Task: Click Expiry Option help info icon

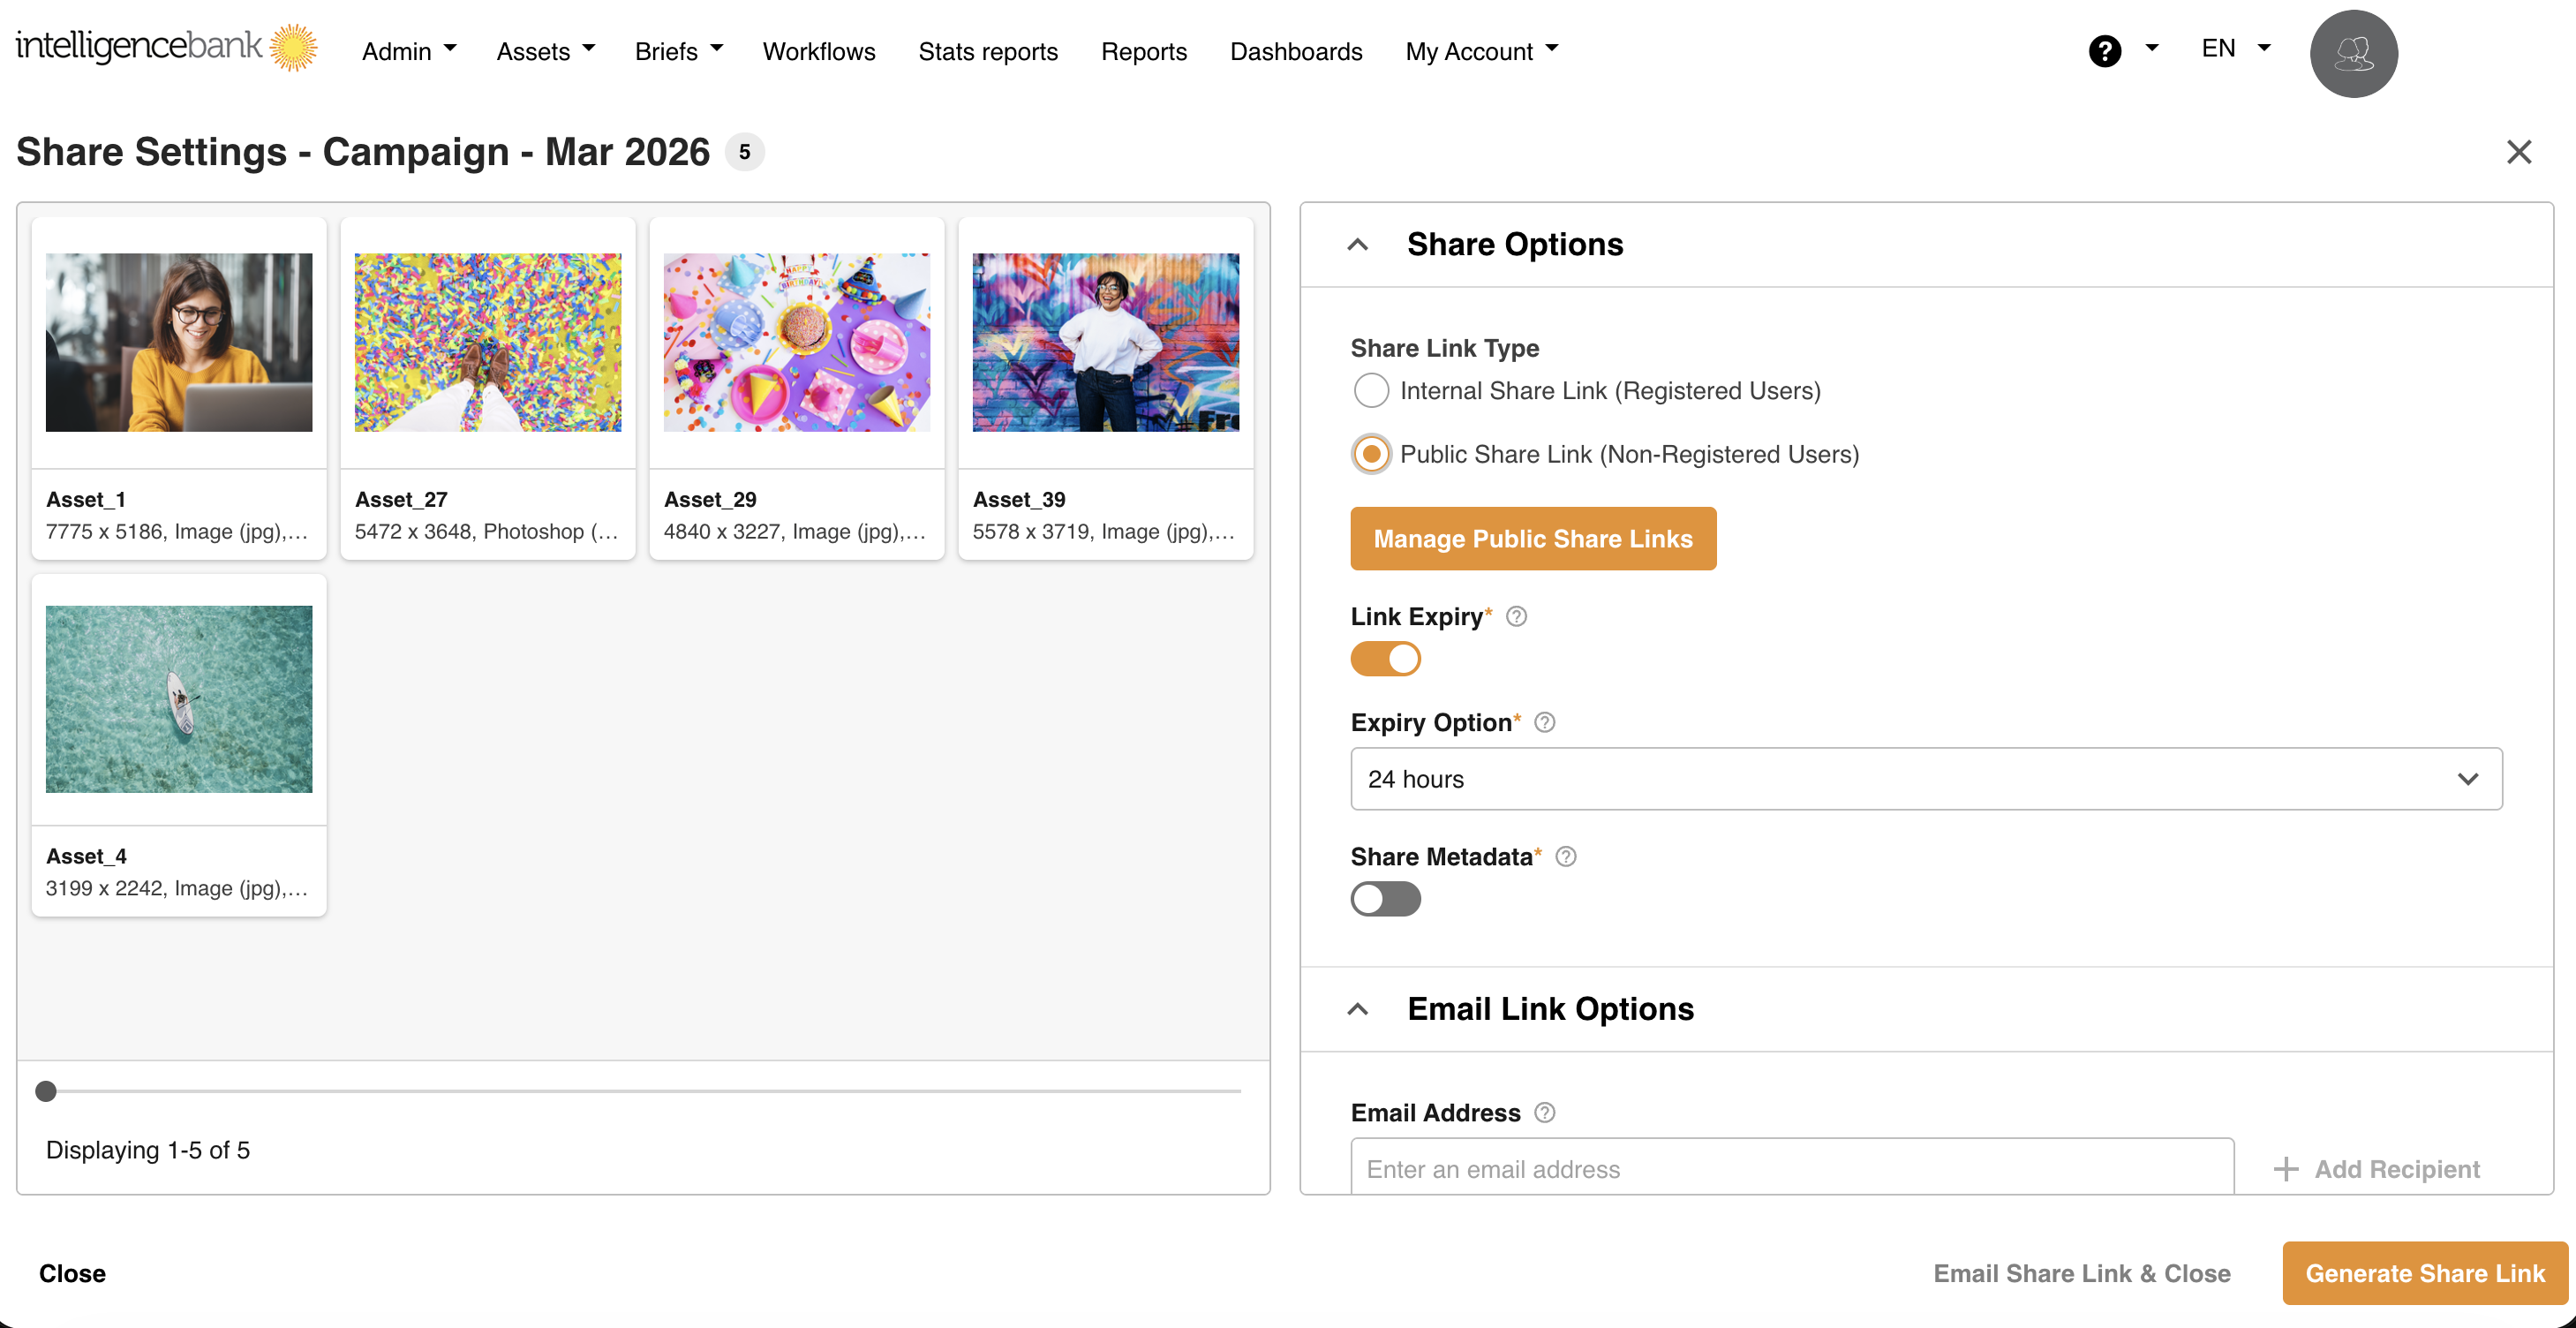Action: pos(1544,722)
